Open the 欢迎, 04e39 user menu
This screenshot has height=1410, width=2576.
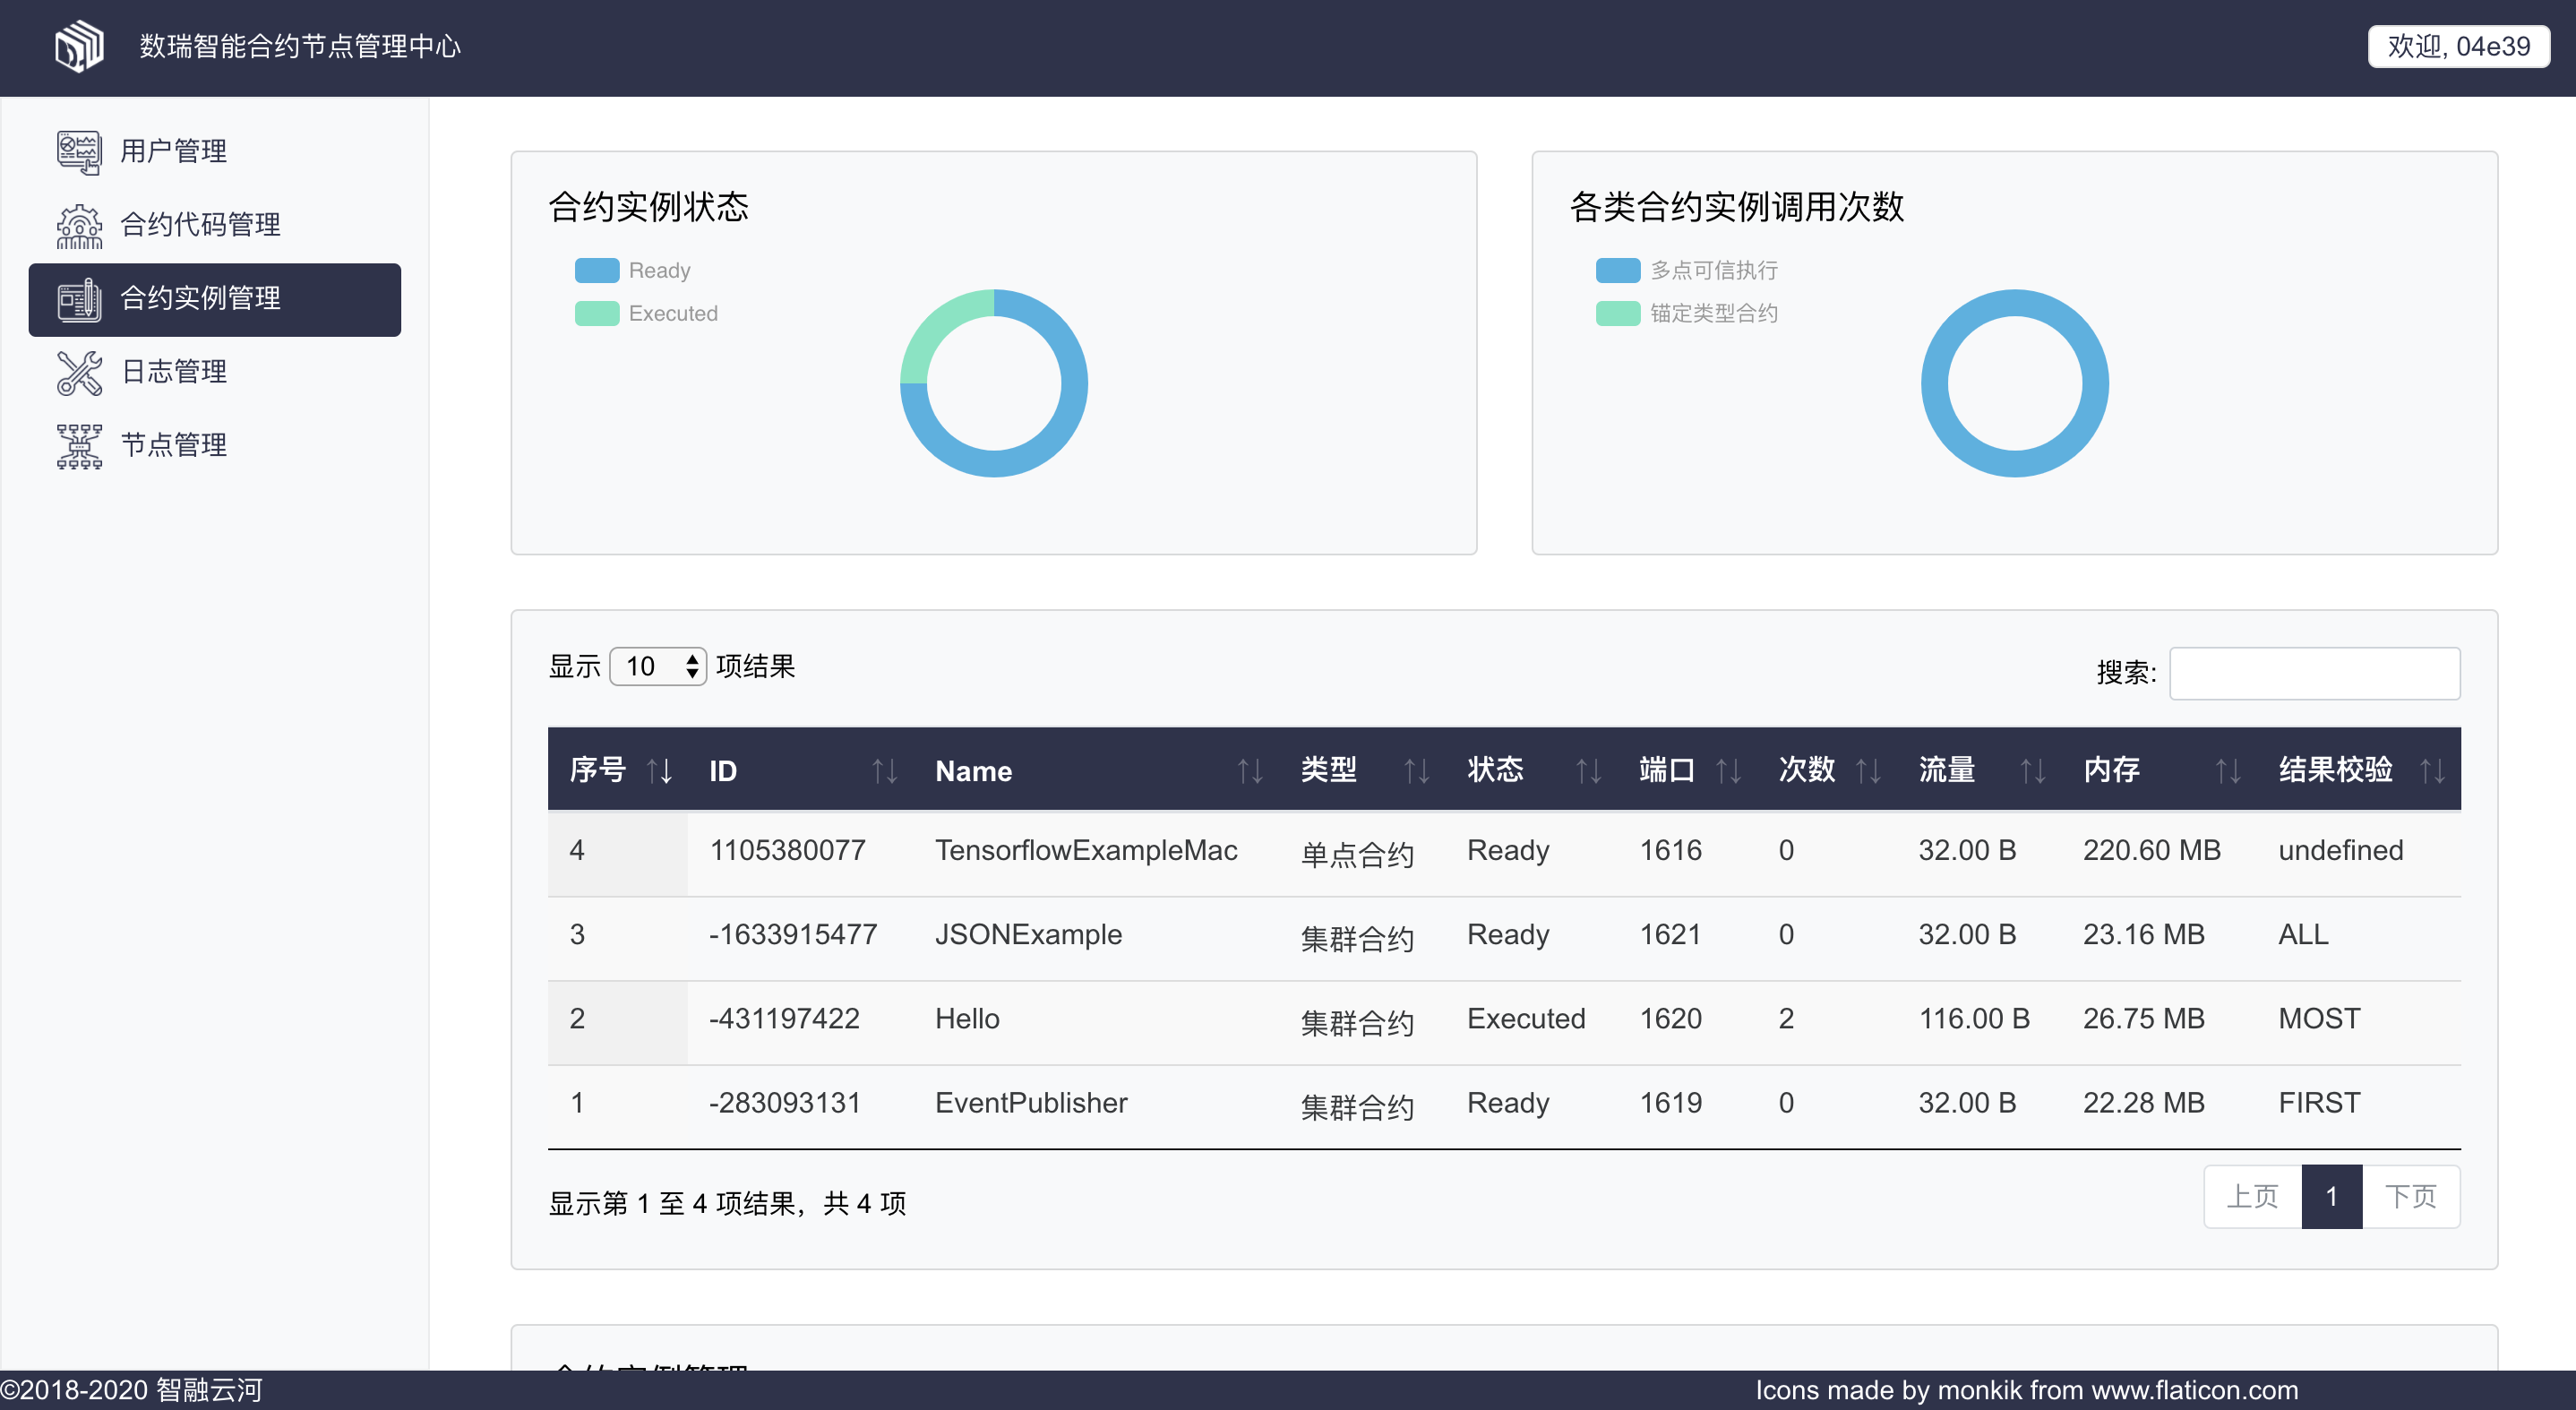point(2458,47)
